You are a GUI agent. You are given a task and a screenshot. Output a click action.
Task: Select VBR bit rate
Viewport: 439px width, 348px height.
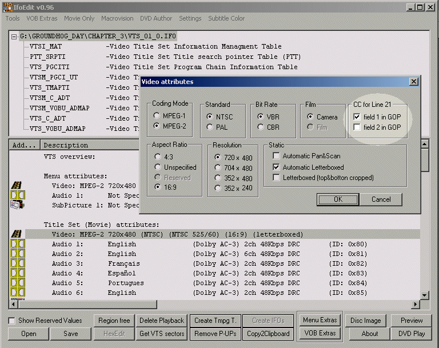pyautogui.click(x=269, y=117)
